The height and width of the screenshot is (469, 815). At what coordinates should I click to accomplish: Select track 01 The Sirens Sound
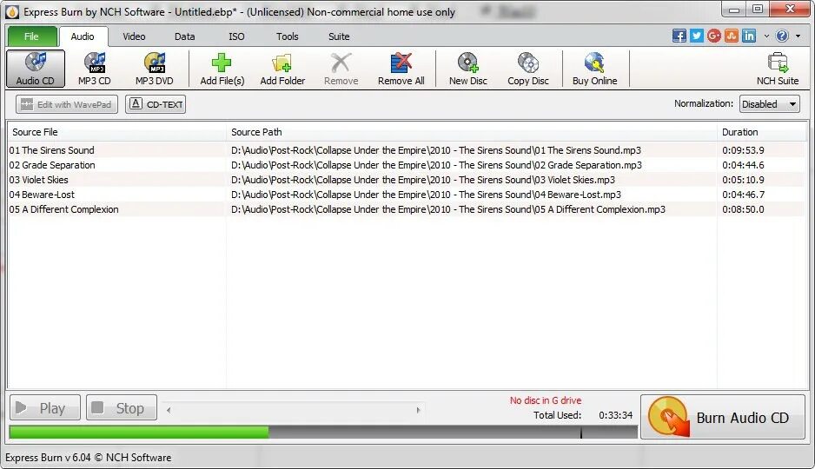(51, 150)
